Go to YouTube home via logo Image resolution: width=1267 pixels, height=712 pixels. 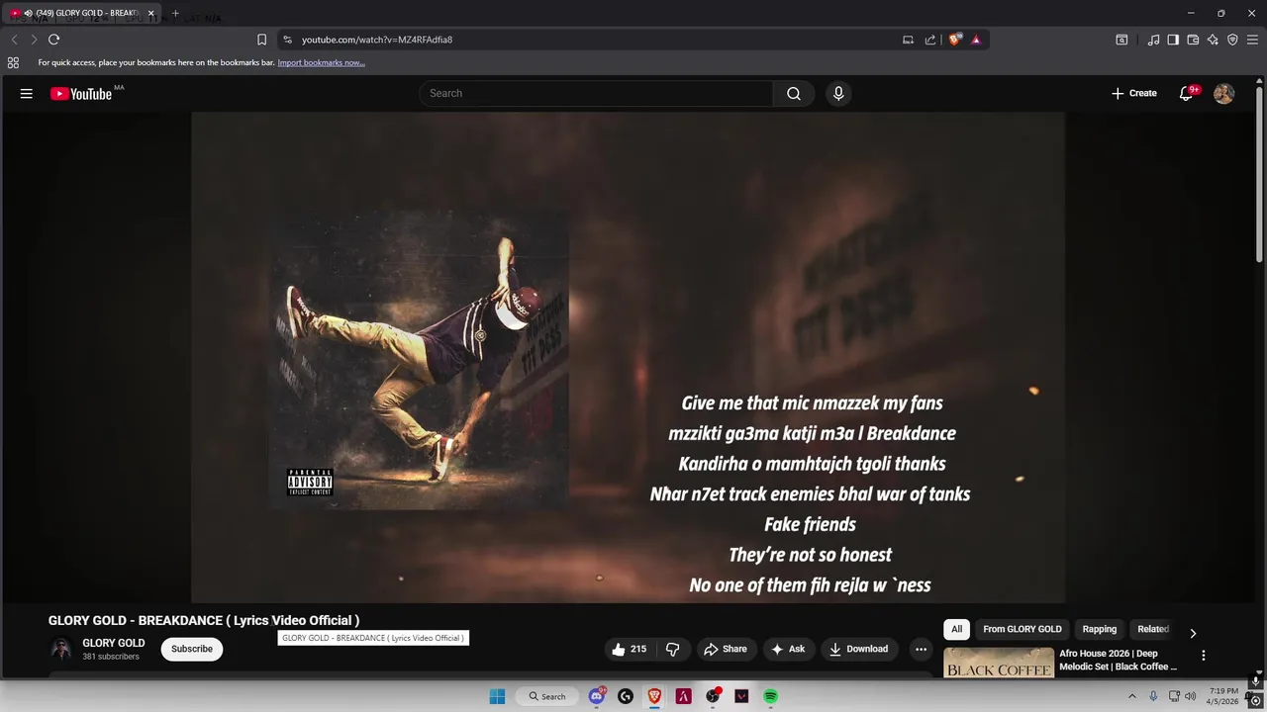point(81,94)
